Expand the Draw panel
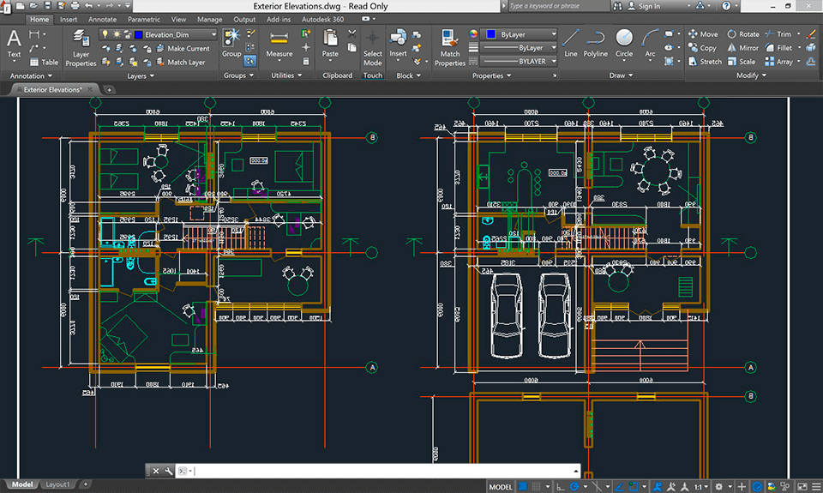Image resolution: width=823 pixels, height=493 pixels. 622,75
